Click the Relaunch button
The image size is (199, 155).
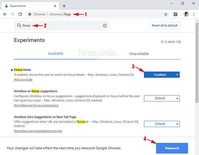point(172,148)
